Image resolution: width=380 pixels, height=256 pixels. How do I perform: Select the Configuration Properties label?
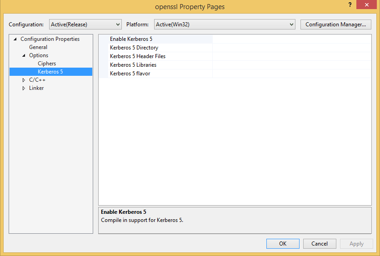pos(50,39)
